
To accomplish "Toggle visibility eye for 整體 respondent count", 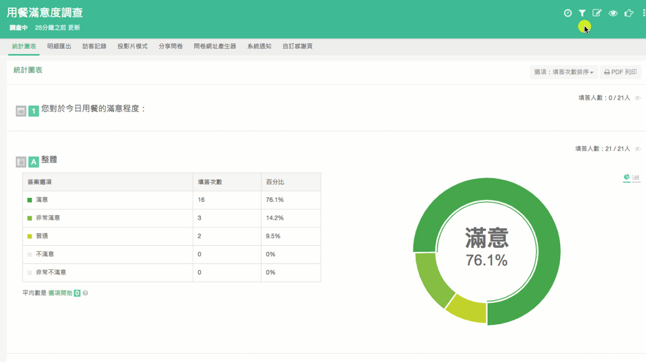I will point(638,149).
